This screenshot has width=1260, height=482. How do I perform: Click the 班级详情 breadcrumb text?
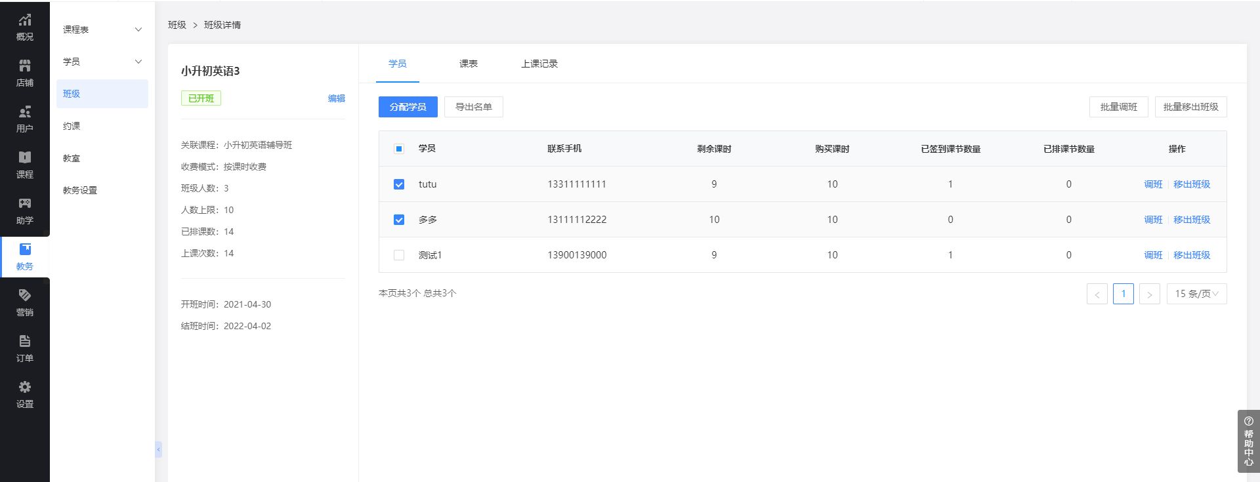[x=222, y=25]
